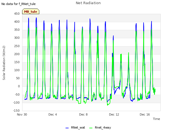Click the 50 y-axis tick label
The image size is (177, 133).
[18, 78]
